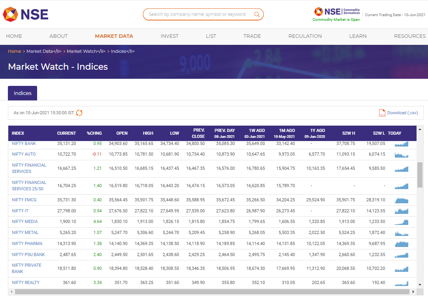Select HOME in the navigation bar

coord(14,36)
